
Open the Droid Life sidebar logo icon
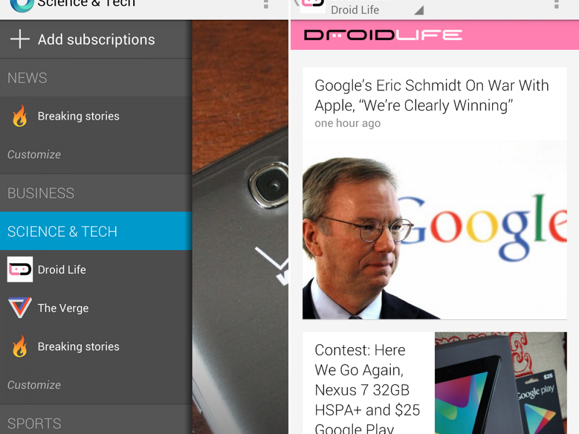(x=20, y=269)
